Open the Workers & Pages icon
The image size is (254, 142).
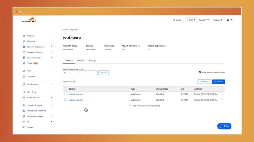point(24,105)
